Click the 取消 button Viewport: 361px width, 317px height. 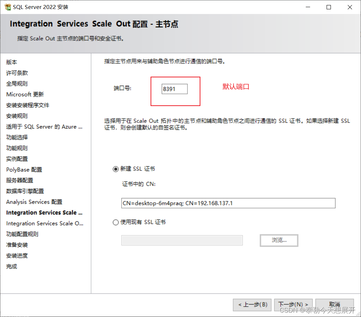(x=334, y=305)
